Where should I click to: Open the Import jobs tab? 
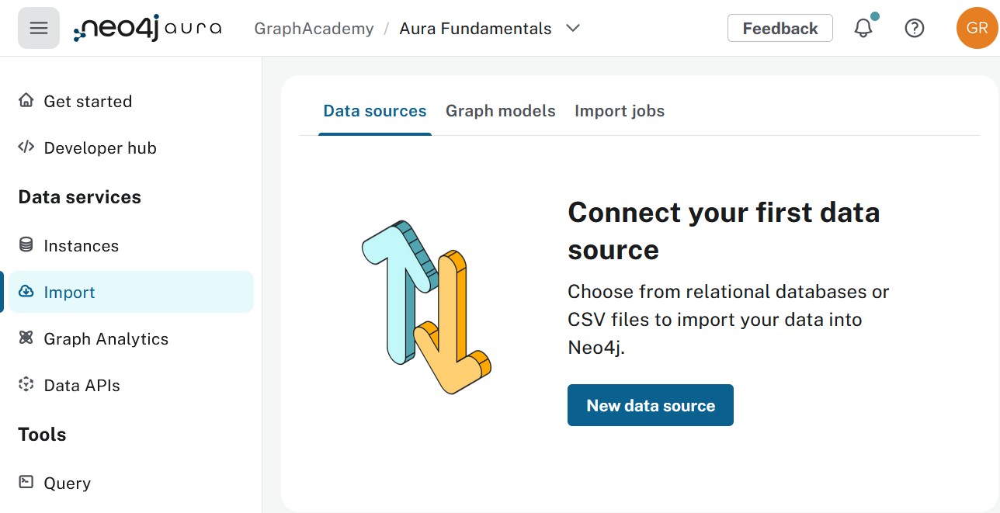pyautogui.click(x=619, y=111)
